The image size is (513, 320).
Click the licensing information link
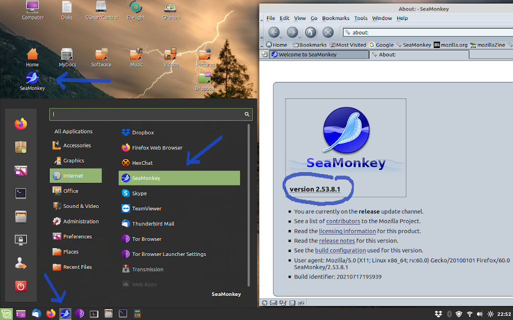[347, 231]
